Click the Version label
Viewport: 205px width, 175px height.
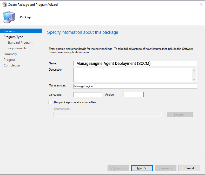pyautogui.click(x=110, y=95)
